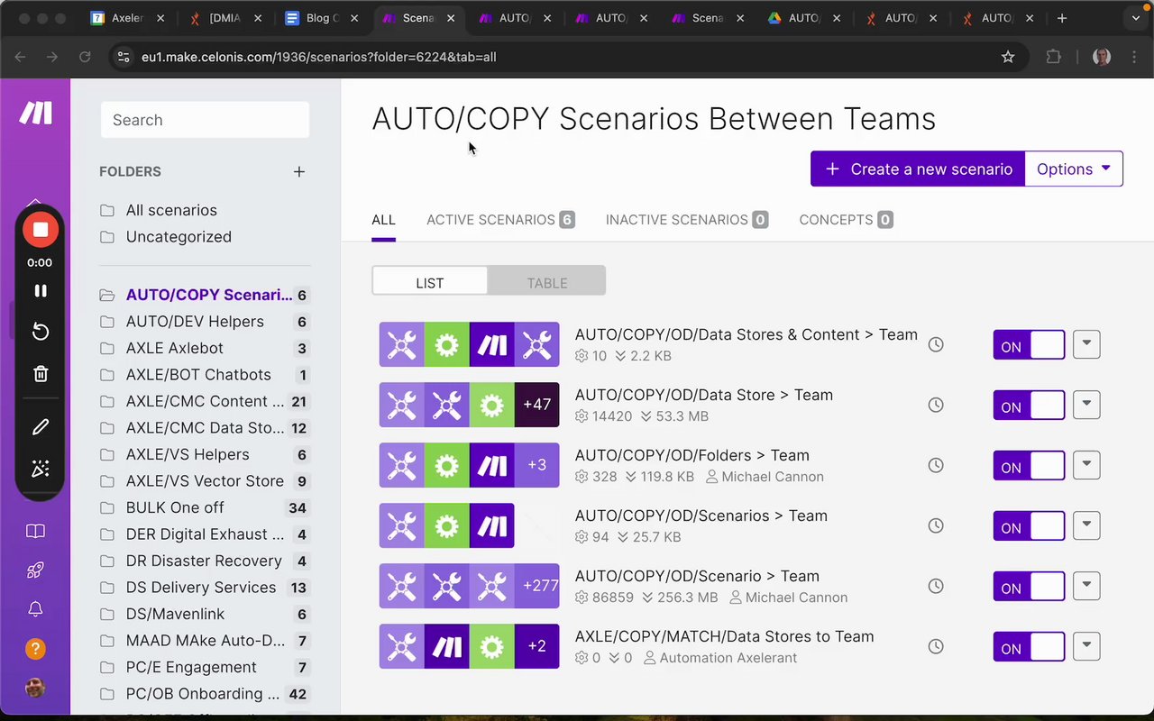Open the orange help question mark

coord(35,649)
